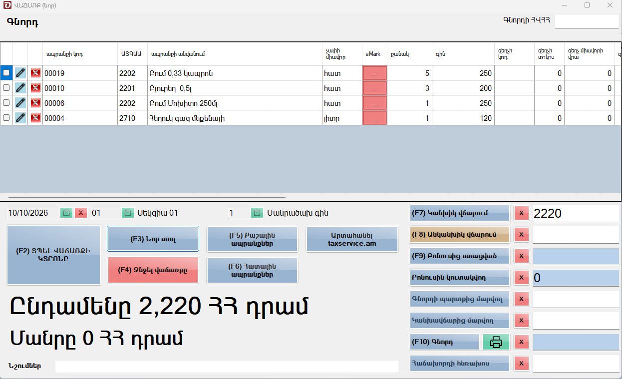This screenshot has width=622, height=379.
Task: Tick the checkbox for row 00019
Action: (6, 73)
